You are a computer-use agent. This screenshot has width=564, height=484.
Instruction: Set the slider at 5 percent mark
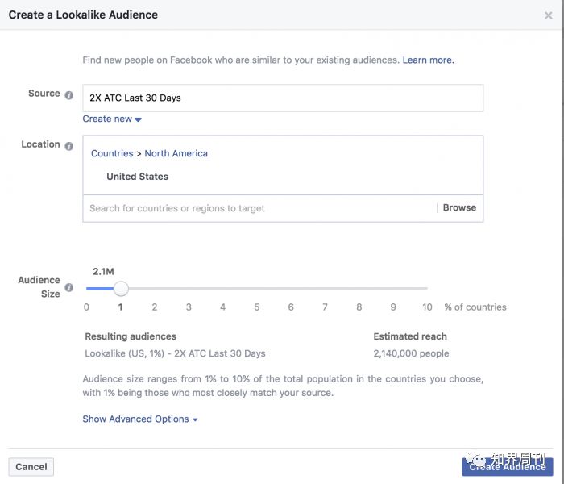(x=256, y=289)
